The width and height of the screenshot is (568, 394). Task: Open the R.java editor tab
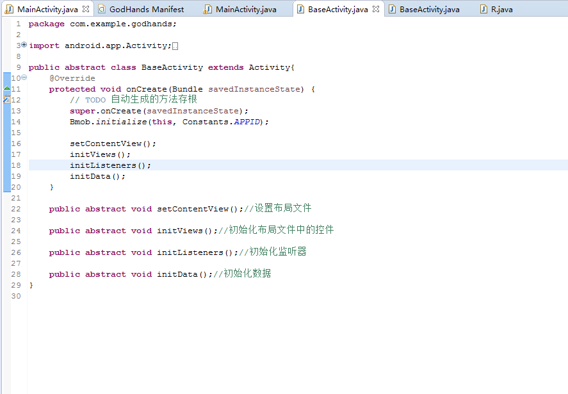501,10
